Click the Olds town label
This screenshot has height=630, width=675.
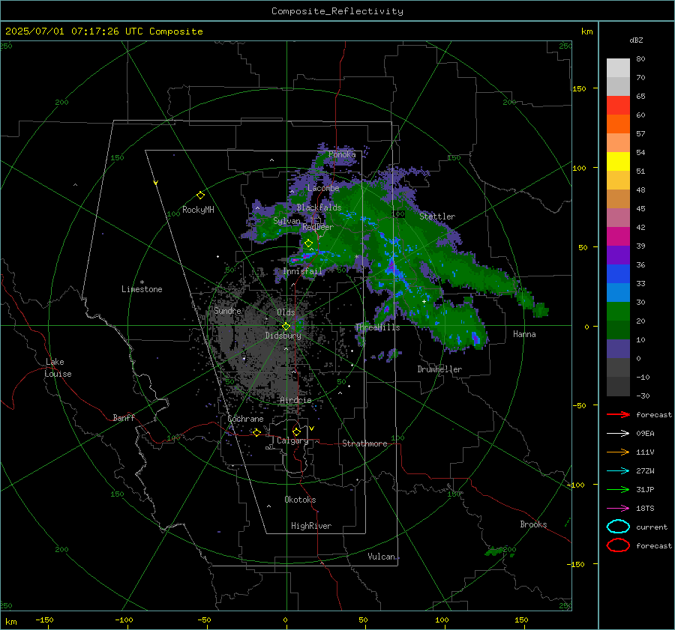coord(286,312)
